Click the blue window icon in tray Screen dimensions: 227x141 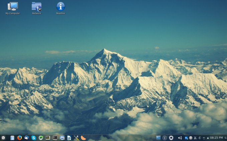158,138
